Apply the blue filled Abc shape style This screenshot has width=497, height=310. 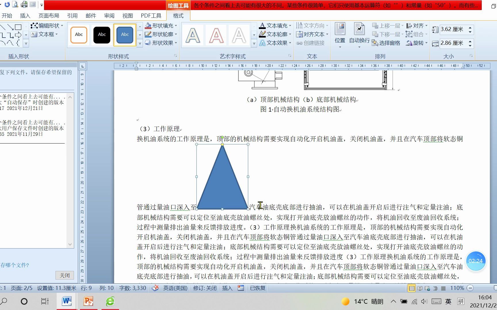click(125, 35)
